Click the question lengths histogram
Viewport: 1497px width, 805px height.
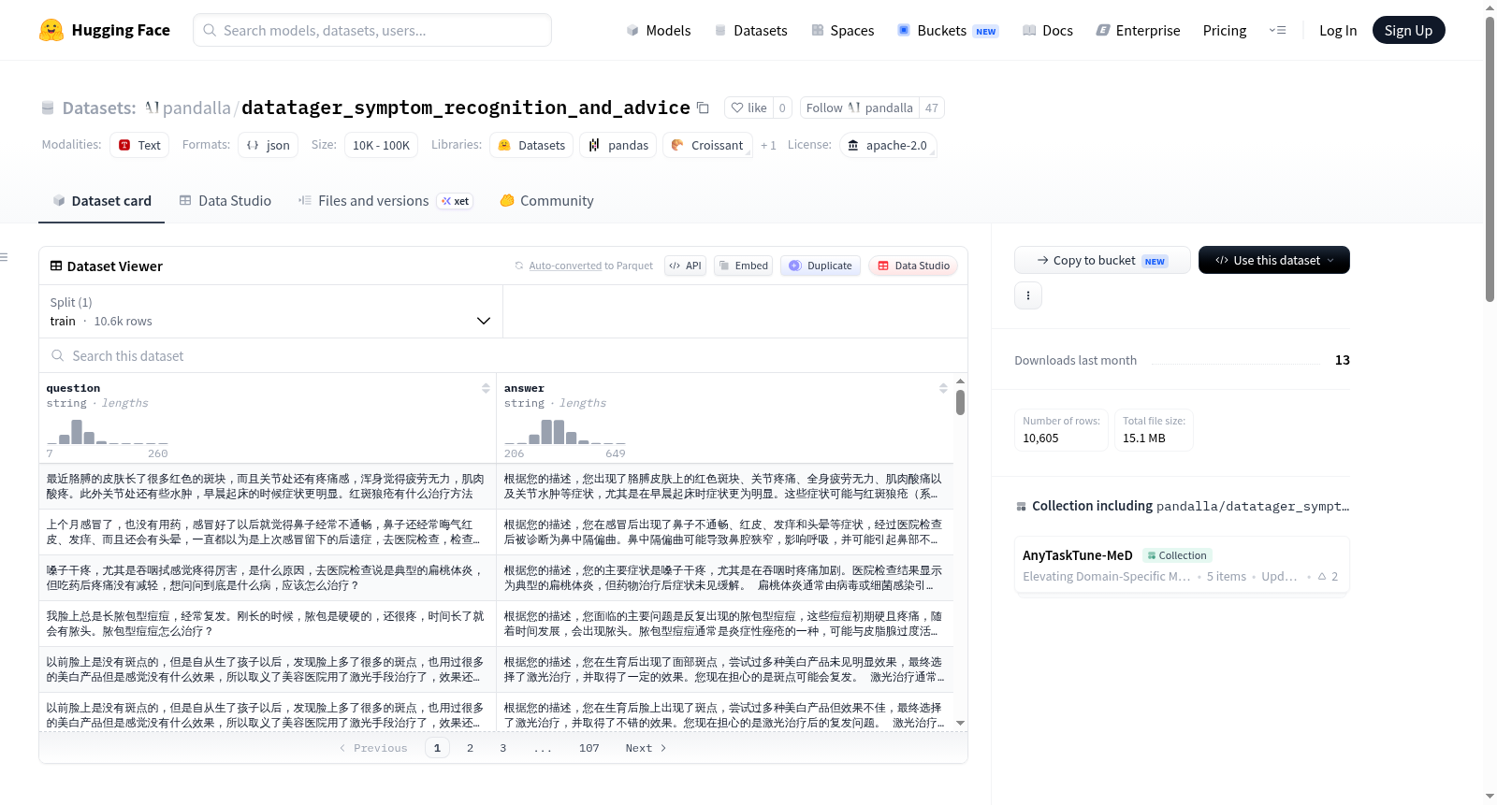(x=108, y=432)
